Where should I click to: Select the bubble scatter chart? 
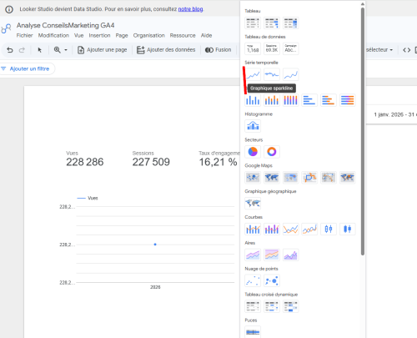coord(272,280)
